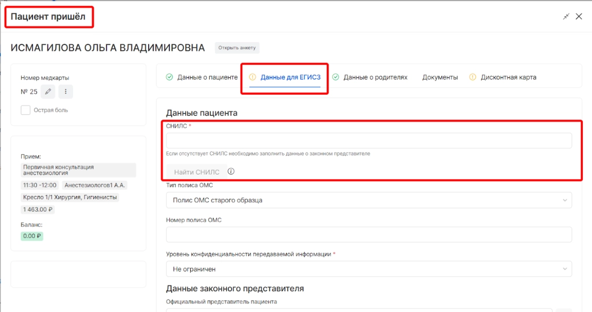Viewport: 592px width, 312px height.
Task: Click the pencil icon to edit medical card number
Action: [x=48, y=91]
